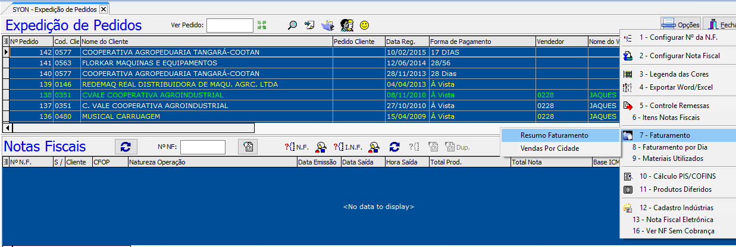This screenshot has height=247, width=736.
Task: Click the yellow smiley face icon
Action: coord(364,25)
